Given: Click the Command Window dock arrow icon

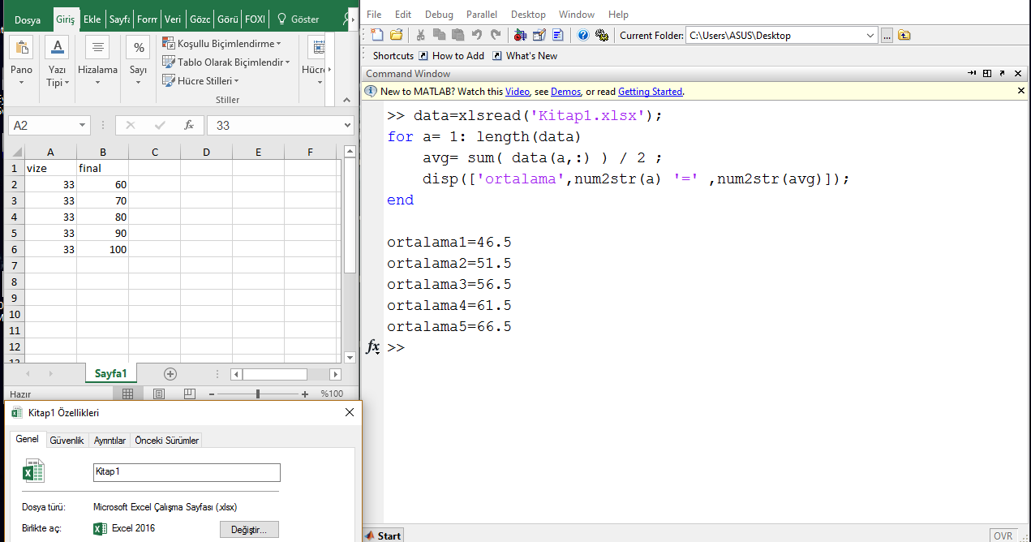Looking at the screenshot, I should click(x=972, y=73).
